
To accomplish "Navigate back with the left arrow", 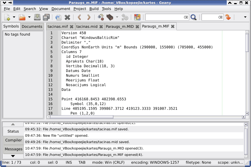I will [x=79, y=17].
